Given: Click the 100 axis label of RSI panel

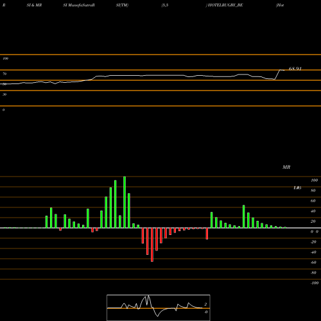Looking at the screenshot, I should click(x=5, y=58).
